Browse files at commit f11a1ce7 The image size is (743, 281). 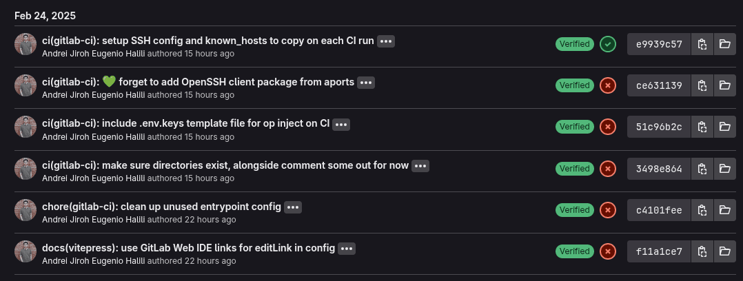point(724,251)
